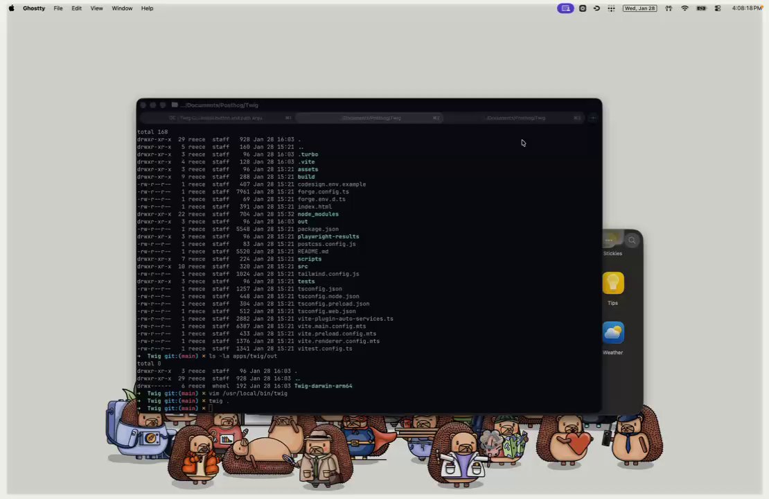
Task: Click the playwright-results directory name
Action: [x=328, y=236]
